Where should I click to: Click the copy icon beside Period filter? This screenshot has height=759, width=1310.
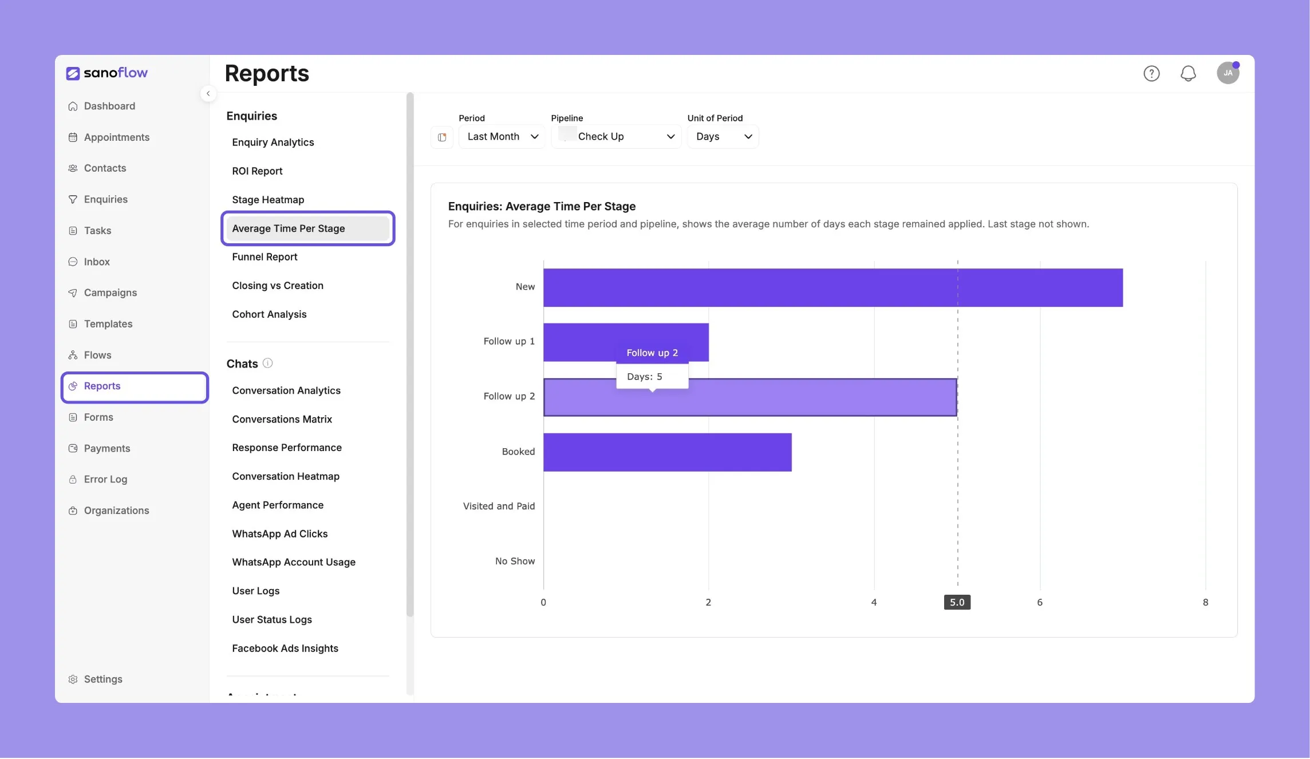coord(442,137)
